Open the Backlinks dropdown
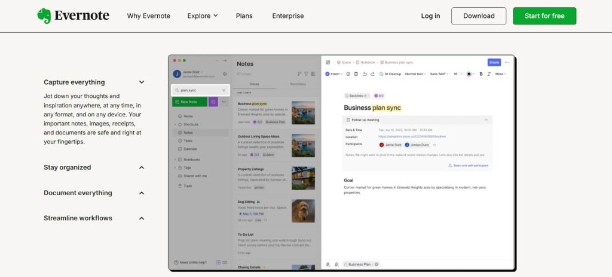This screenshot has height=277, width=612. [x=357, y=96]
